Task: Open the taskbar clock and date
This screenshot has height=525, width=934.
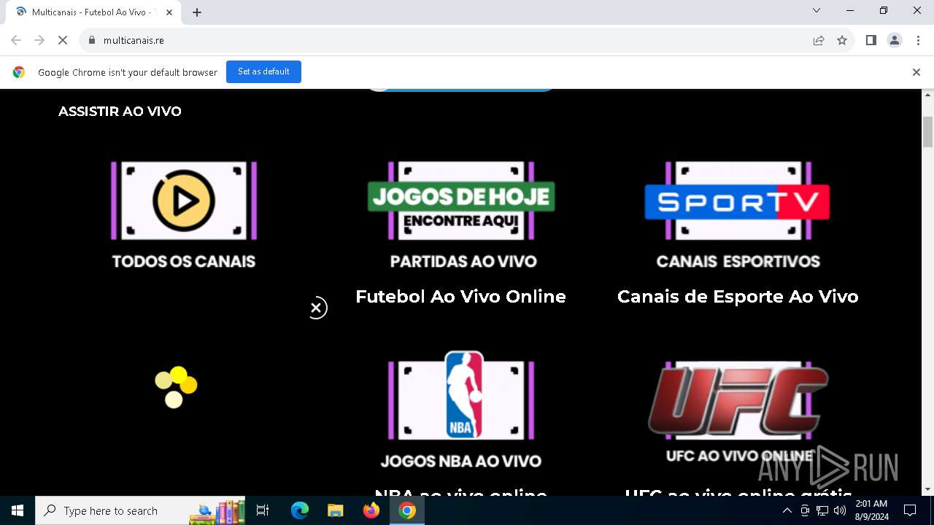Action: click(871, 510)
